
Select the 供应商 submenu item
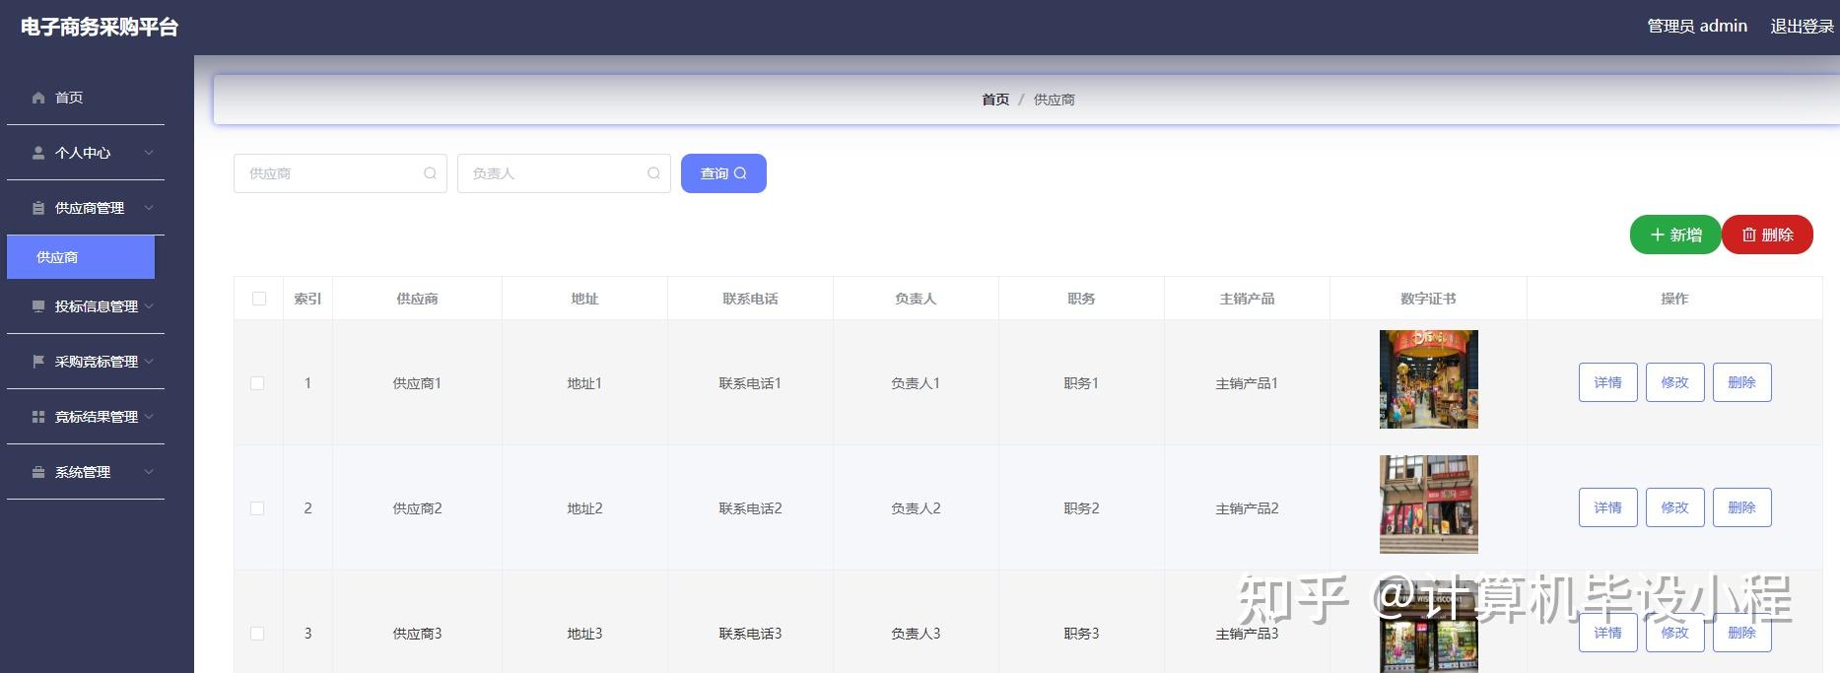pos(81,257)
